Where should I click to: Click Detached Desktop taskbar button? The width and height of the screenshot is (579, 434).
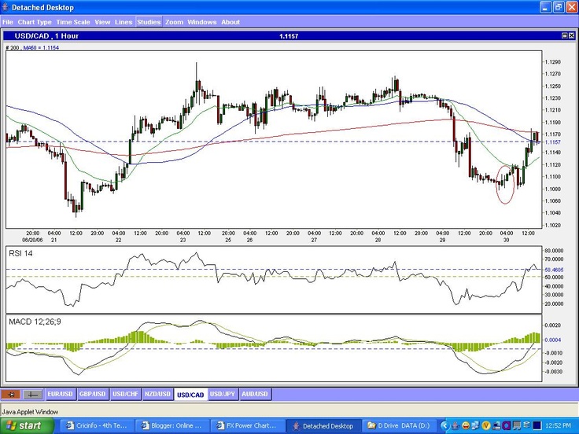pyautogui.click(x=323, y=426)
